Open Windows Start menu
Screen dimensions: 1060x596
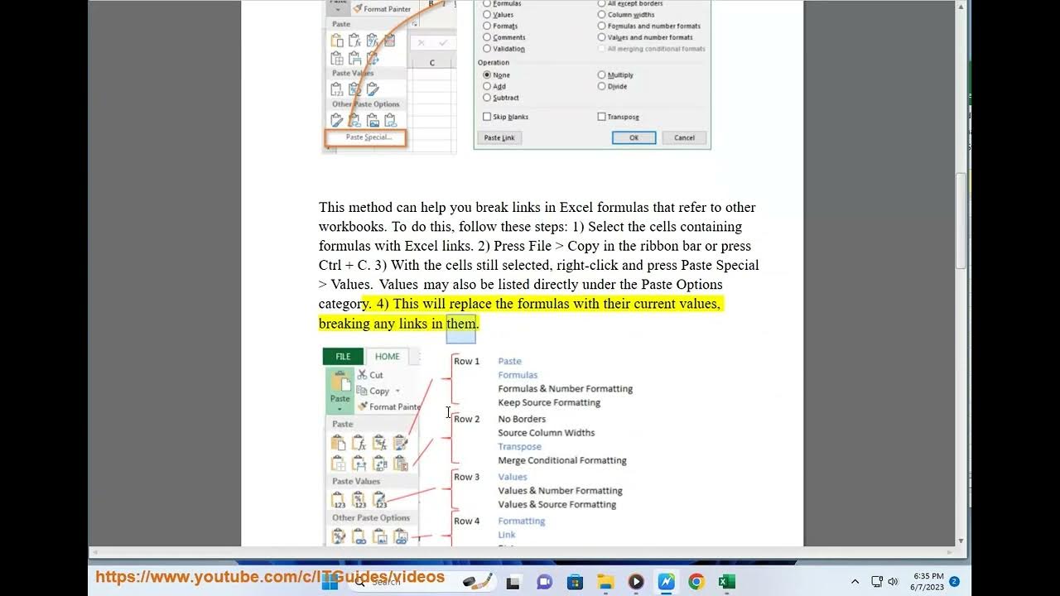pos(330,582)
